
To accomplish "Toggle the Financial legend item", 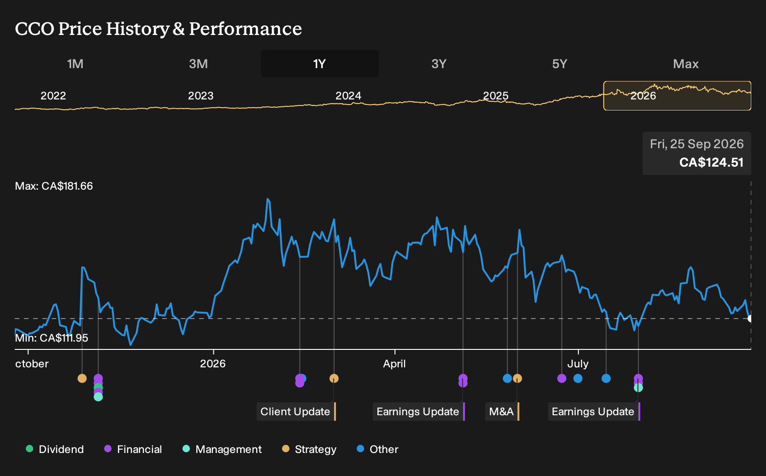I will pyautogui.click(x=133, y=449).
